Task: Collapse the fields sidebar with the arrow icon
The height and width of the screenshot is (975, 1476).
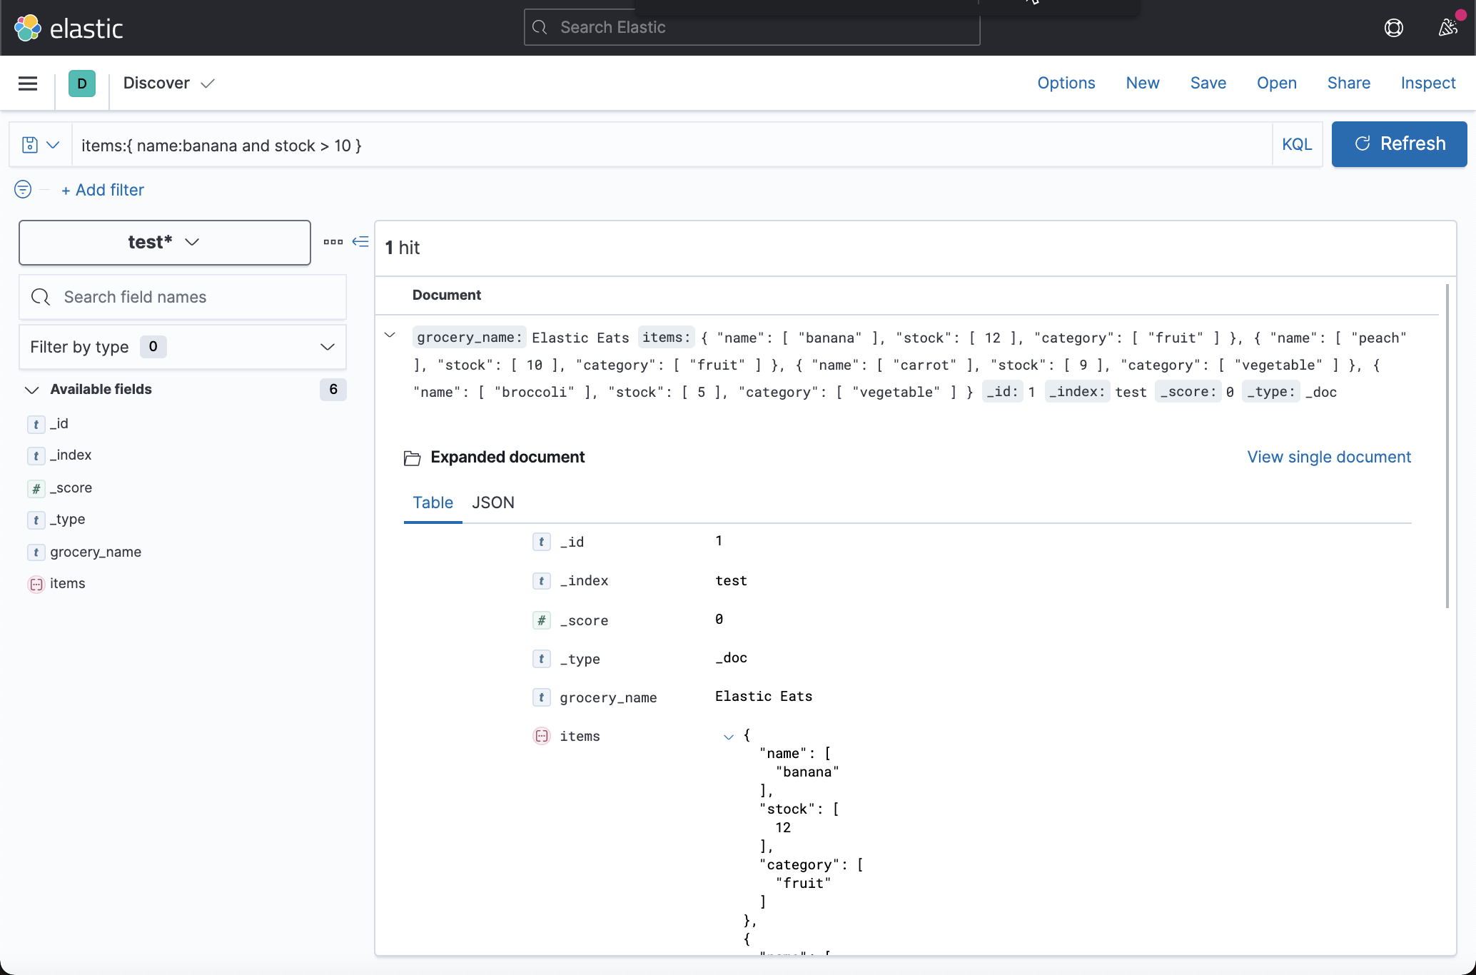Action: (x=360, y=242)
